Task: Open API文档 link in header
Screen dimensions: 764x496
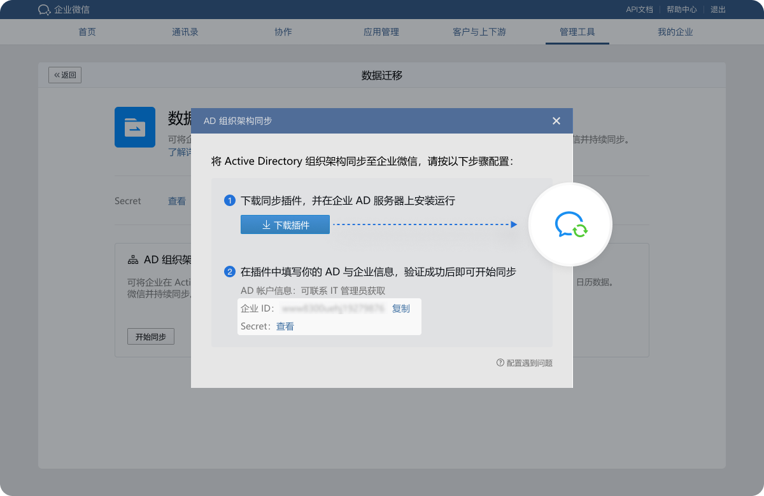Action: click(639, 10)
